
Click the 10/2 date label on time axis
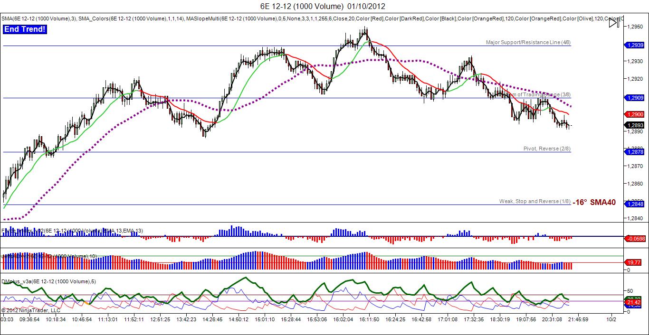tap(611, 319)
